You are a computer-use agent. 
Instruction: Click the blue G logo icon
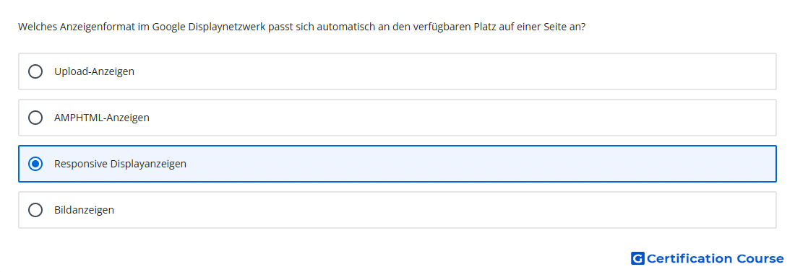(x=637, y=258)
